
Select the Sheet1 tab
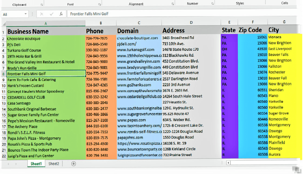coord(36,164)
